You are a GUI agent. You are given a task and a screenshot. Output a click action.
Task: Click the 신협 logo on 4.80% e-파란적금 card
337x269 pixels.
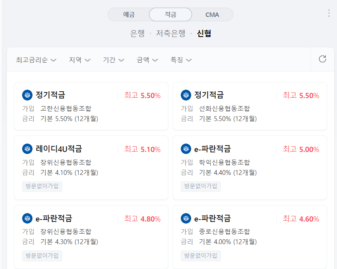click(x=27, y=218)
